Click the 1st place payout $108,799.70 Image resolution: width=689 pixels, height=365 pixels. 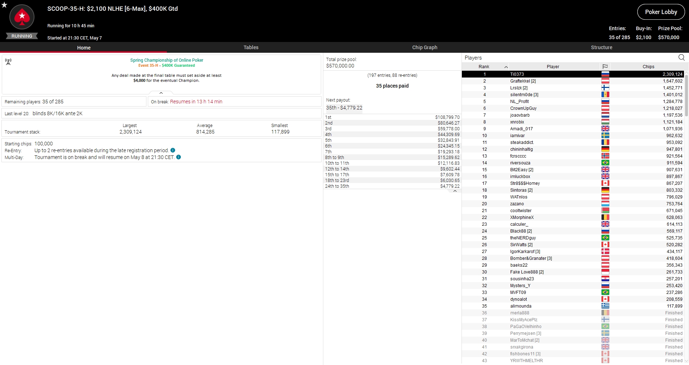pos(447,117)
